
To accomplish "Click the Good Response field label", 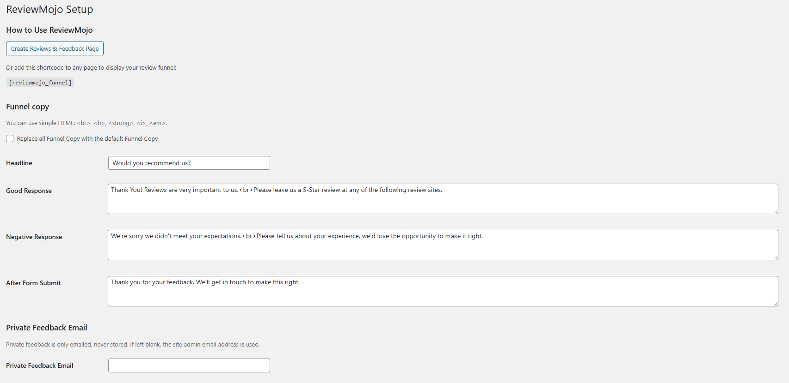I will click(x=29, y=191).
